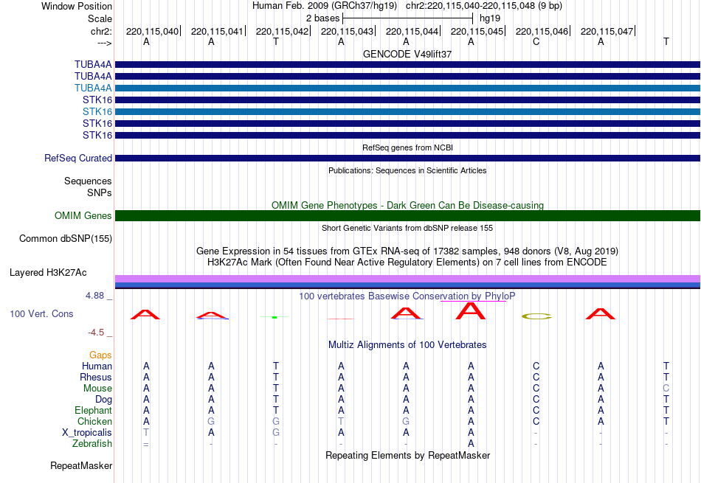Click the Zebrafish species label

tap(92, 444)
